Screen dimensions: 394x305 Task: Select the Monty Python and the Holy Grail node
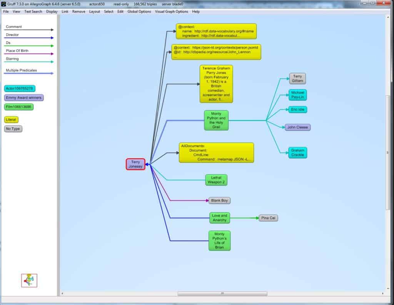tap(216, 120)
